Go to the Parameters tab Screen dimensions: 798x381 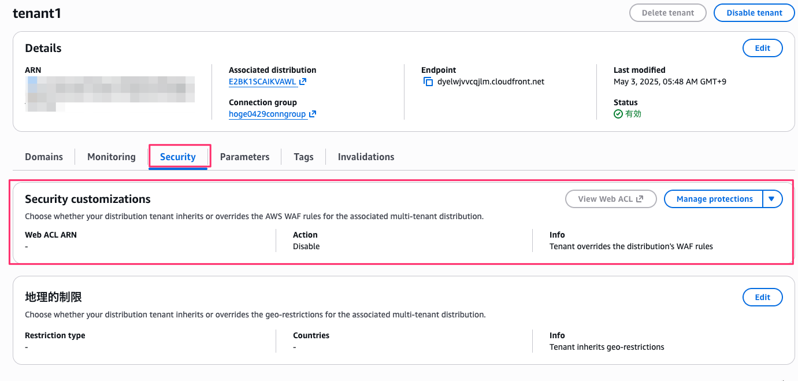[244, 157]
